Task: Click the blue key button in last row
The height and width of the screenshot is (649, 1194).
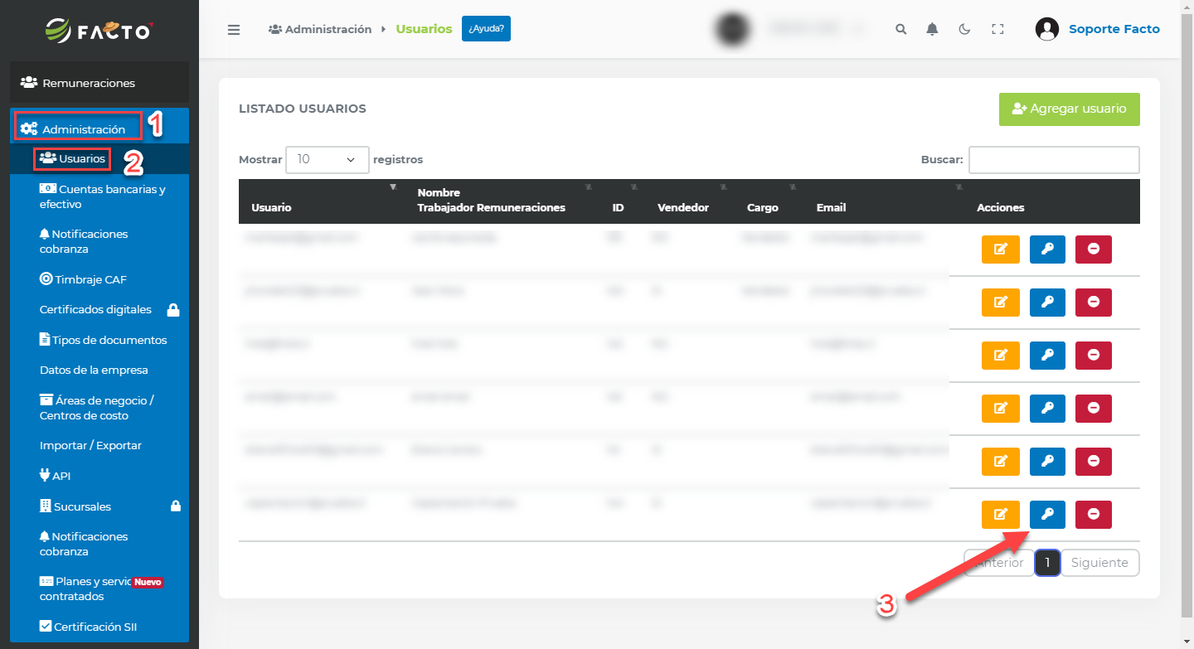Action: click(x=1048, y=515)
